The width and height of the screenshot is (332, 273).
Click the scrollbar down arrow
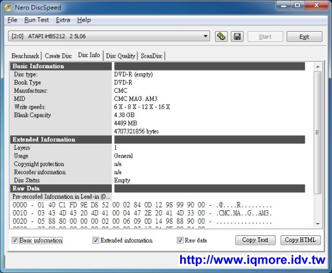tap(318, 224)
